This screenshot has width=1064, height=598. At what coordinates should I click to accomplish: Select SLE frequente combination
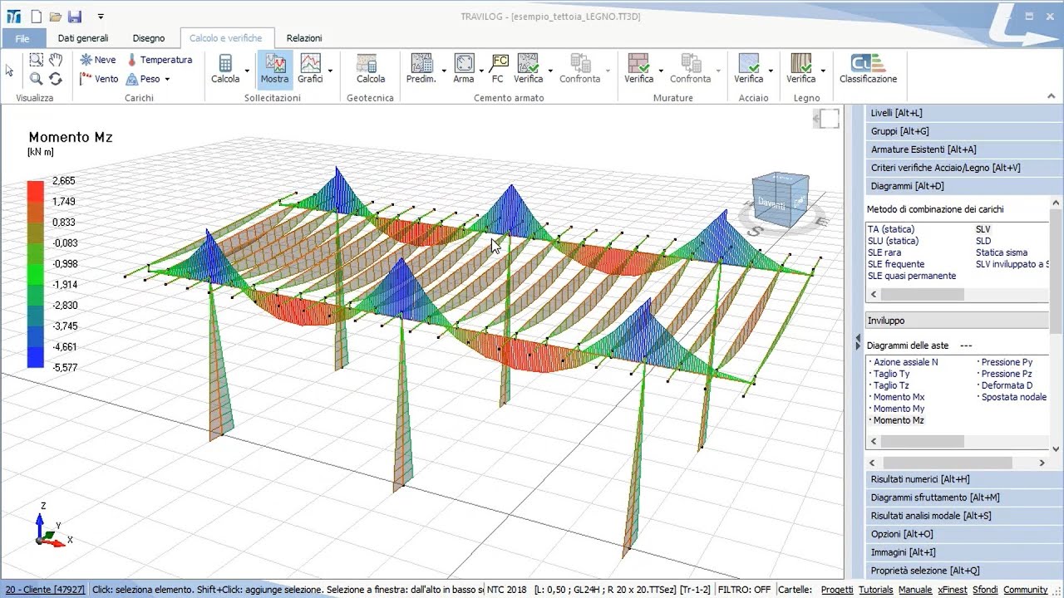click(x=895, y=264)
